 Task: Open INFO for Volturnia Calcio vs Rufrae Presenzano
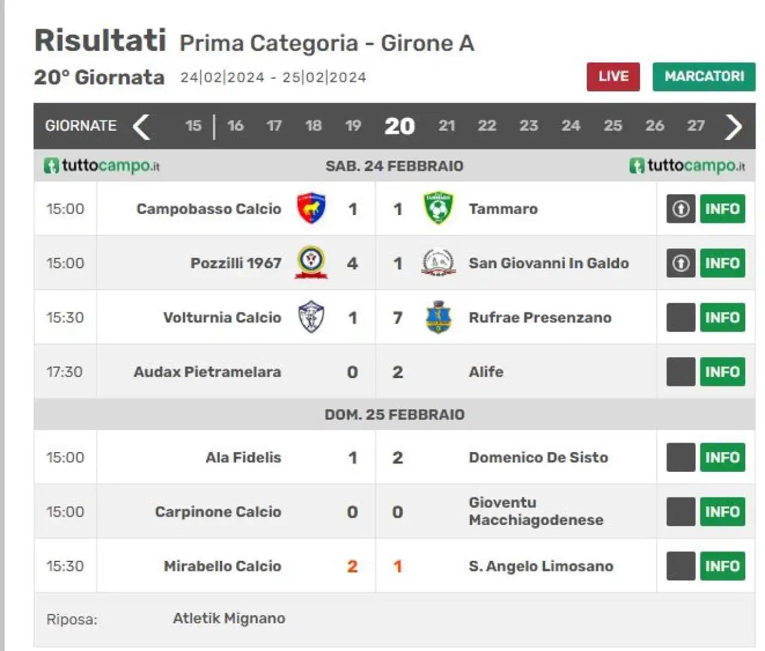(723, 317)
